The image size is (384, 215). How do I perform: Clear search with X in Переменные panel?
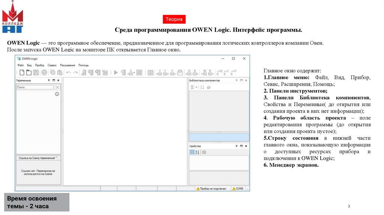coord(57,87)
